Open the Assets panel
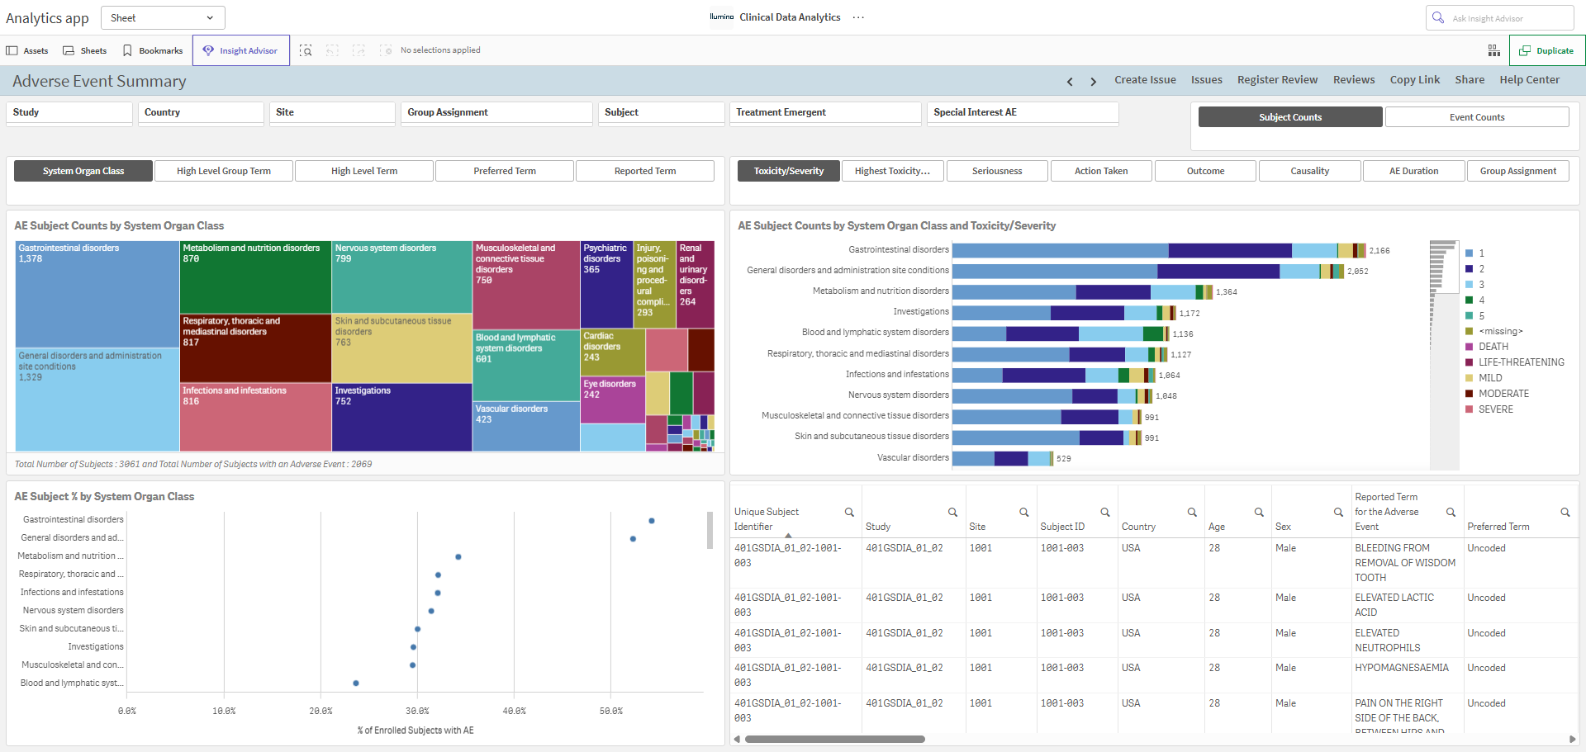The image size is (1586, 752). click(27, 50)
